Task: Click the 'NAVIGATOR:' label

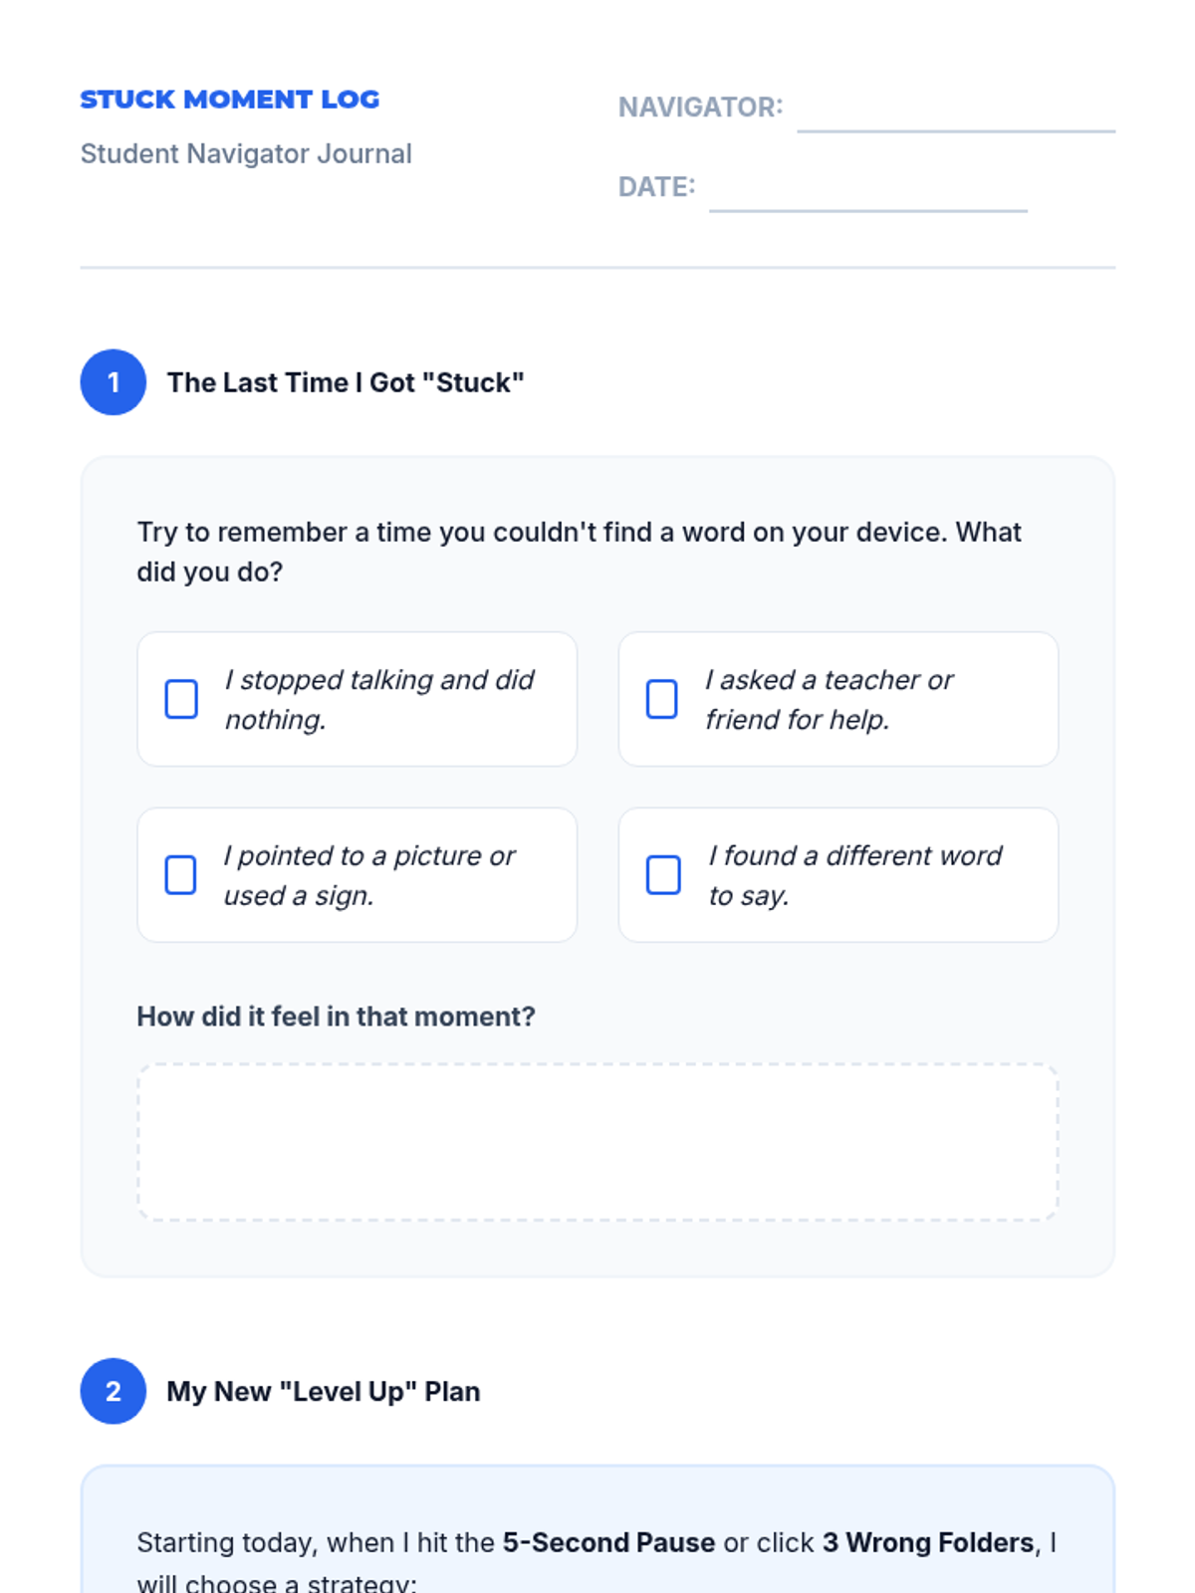Action: click(700, 108)
